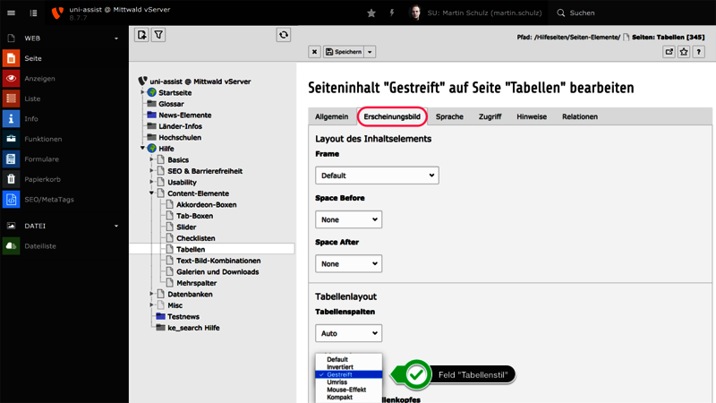Open record in new window icon
This screenshot has width=716, height=403.
[x=669, y=52]
